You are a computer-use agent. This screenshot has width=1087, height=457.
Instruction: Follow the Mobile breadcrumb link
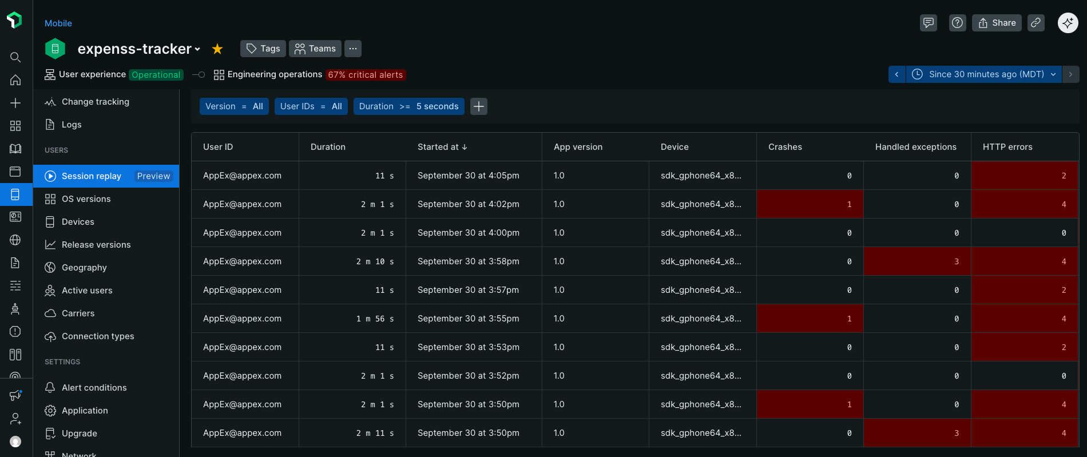click(58, 23)
